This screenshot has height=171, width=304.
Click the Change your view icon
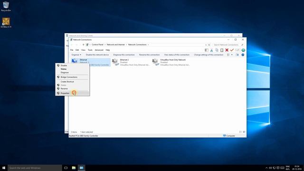pos(228,55)
